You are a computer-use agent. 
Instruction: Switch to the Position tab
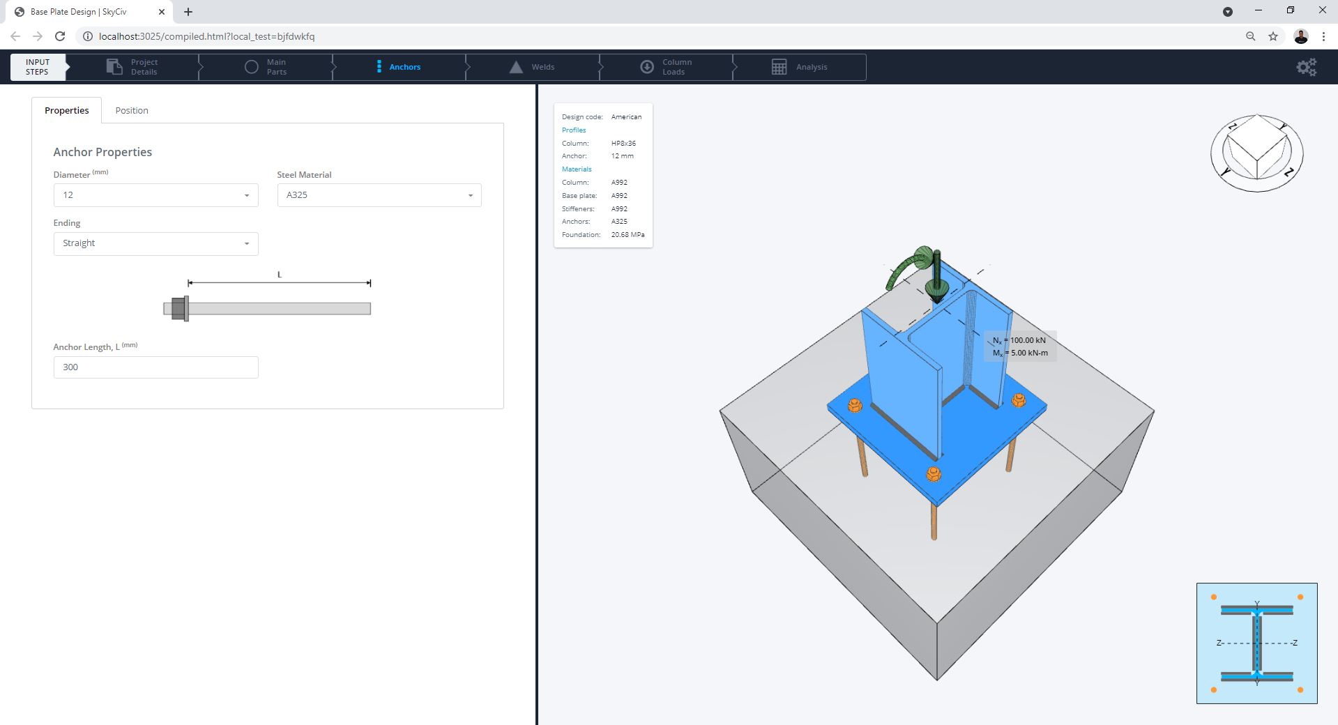pos(132,110)
